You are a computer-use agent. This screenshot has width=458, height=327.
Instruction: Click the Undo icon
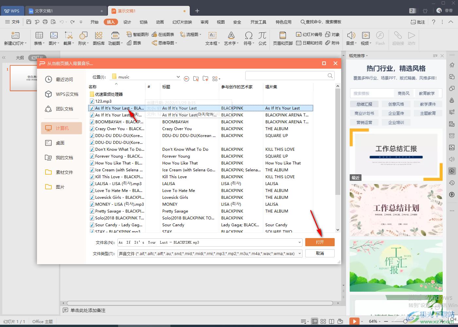click(62, 22)
